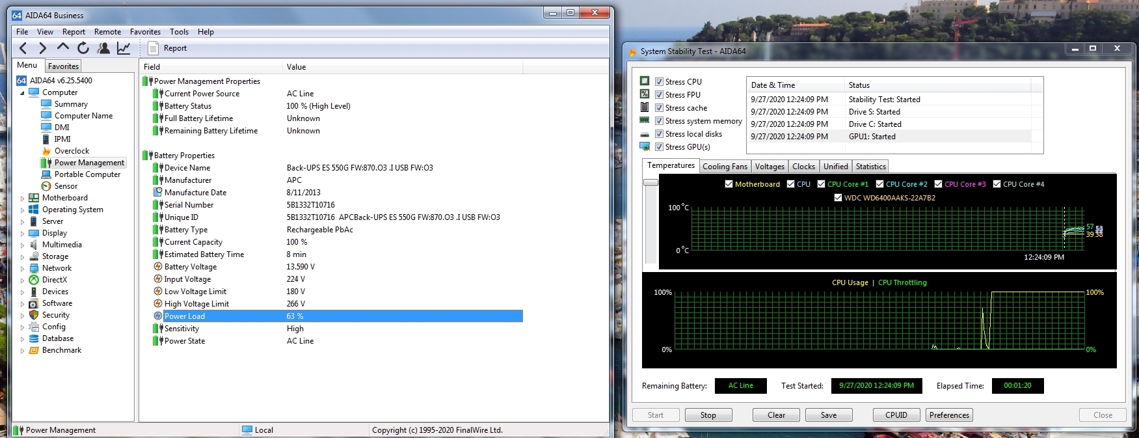Screen dimensions: 1139x438
Task: Toggle the Stress local disks checkbox
Action: coord(659,134)
